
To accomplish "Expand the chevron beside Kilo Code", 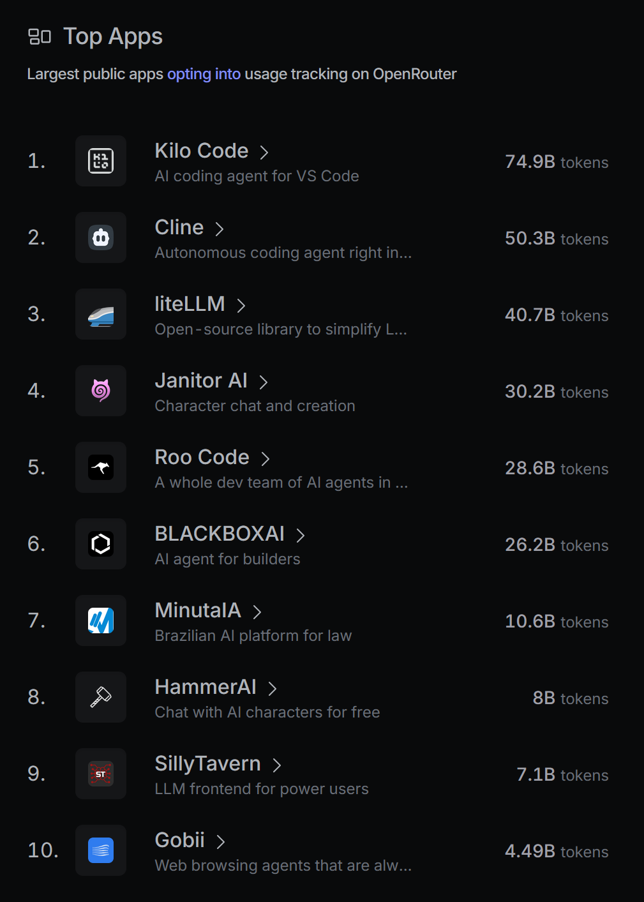I will coord(264,152).
